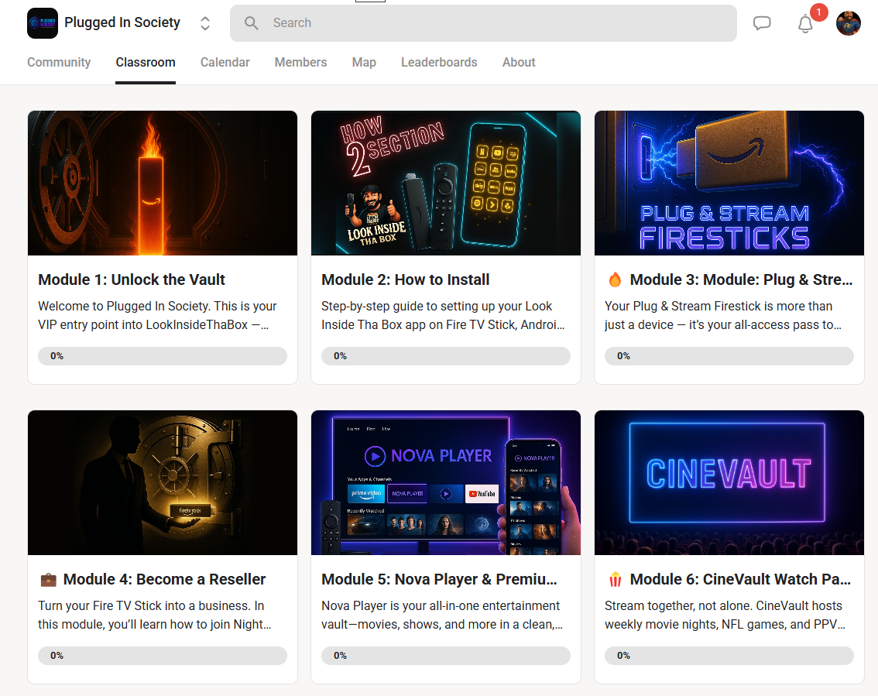Open the CineVault neon sign thumbnail
878x696 pixels.
[x=729, y=482]
